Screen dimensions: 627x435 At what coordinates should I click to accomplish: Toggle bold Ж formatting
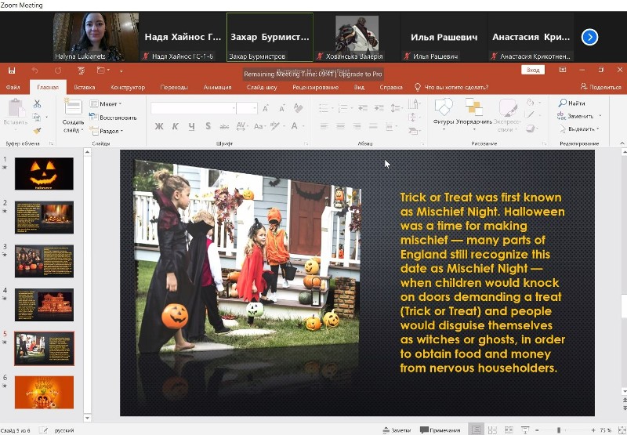[159, 126]
